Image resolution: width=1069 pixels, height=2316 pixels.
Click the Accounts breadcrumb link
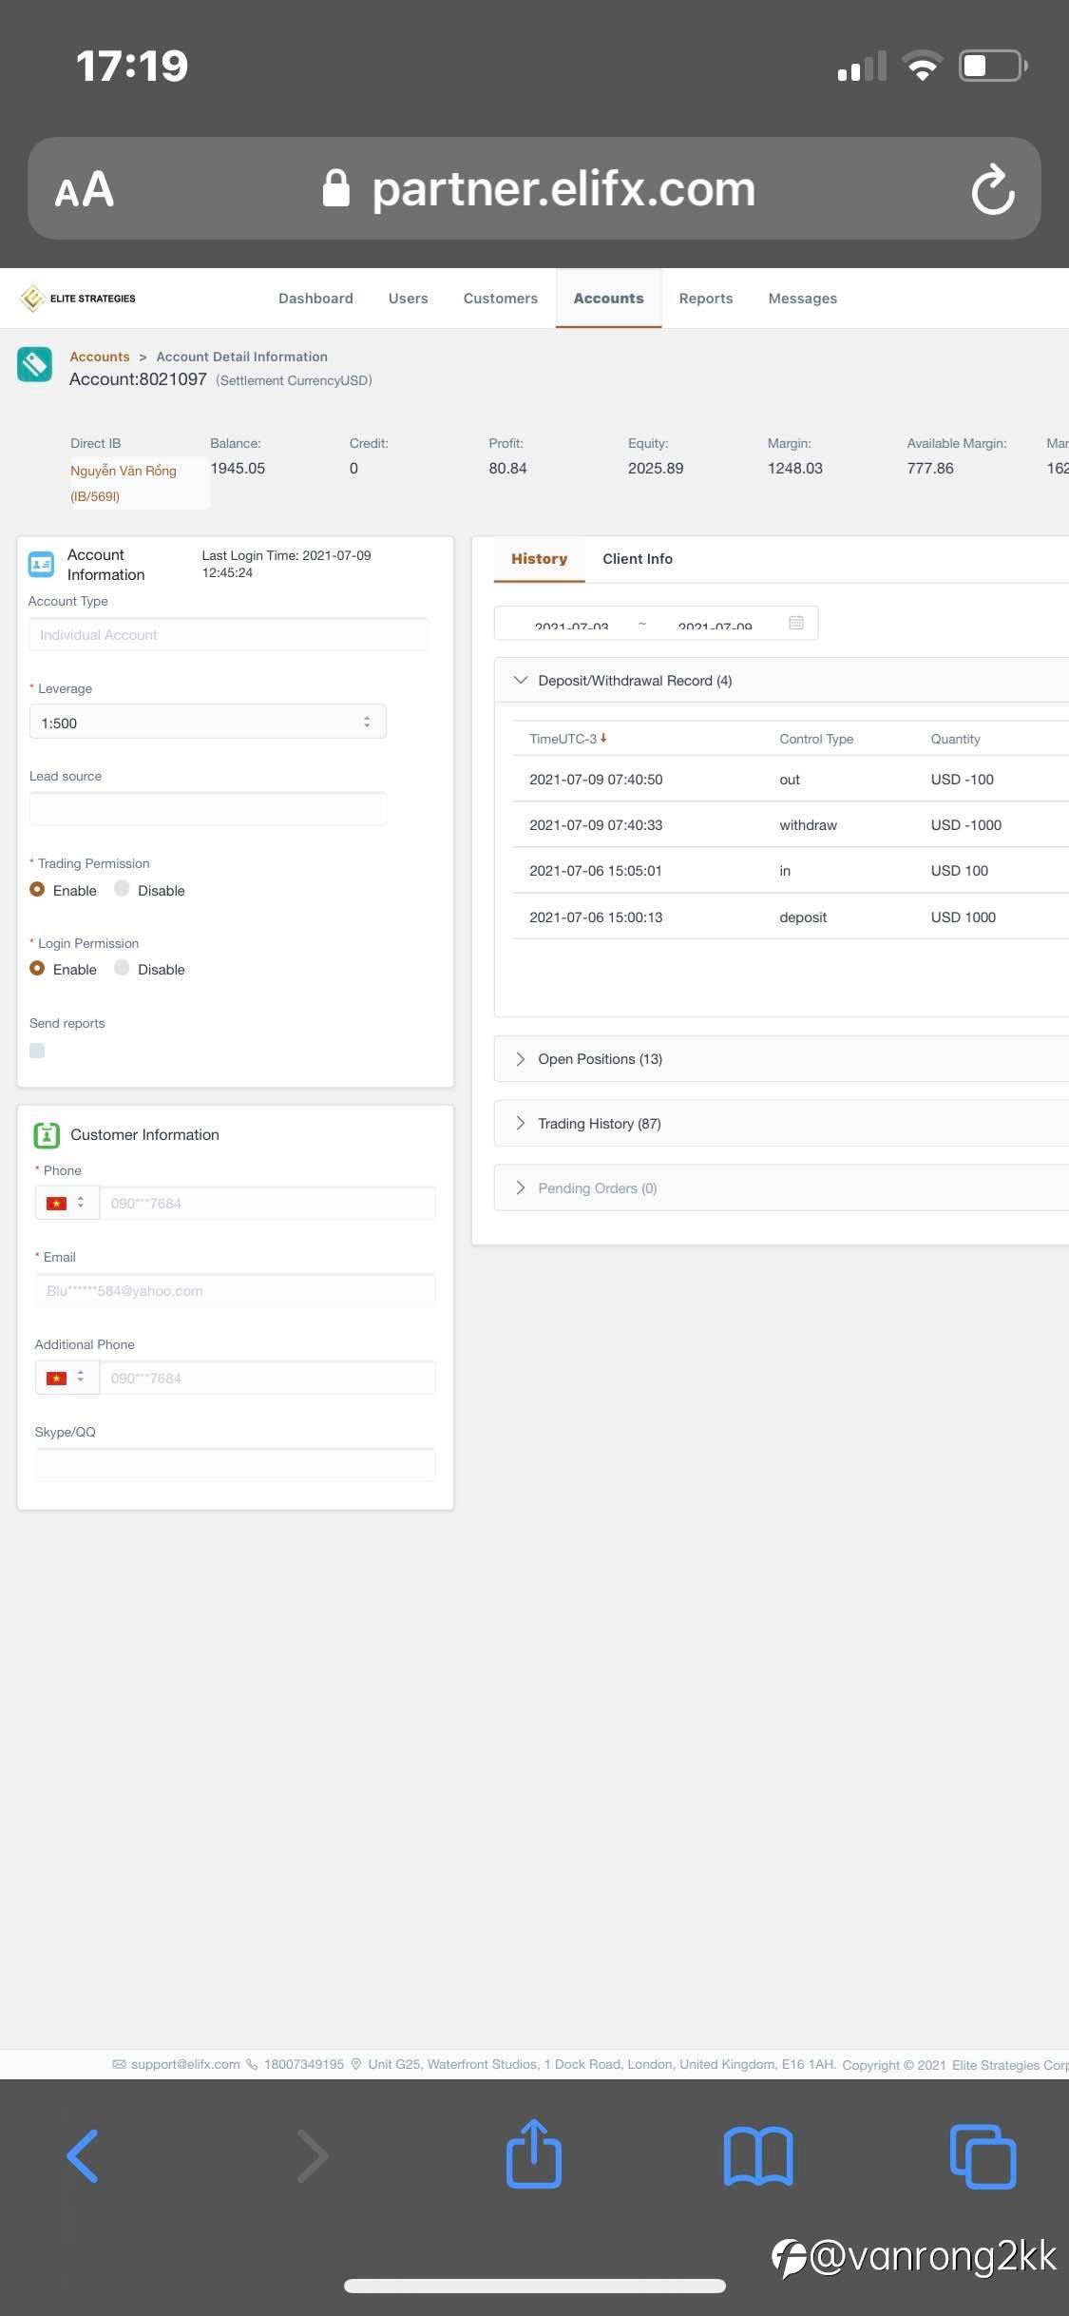click(x=100, y=357)
